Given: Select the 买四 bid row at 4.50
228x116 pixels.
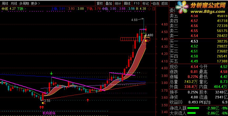Looking at the screenshot, I should tap(198, 56).
